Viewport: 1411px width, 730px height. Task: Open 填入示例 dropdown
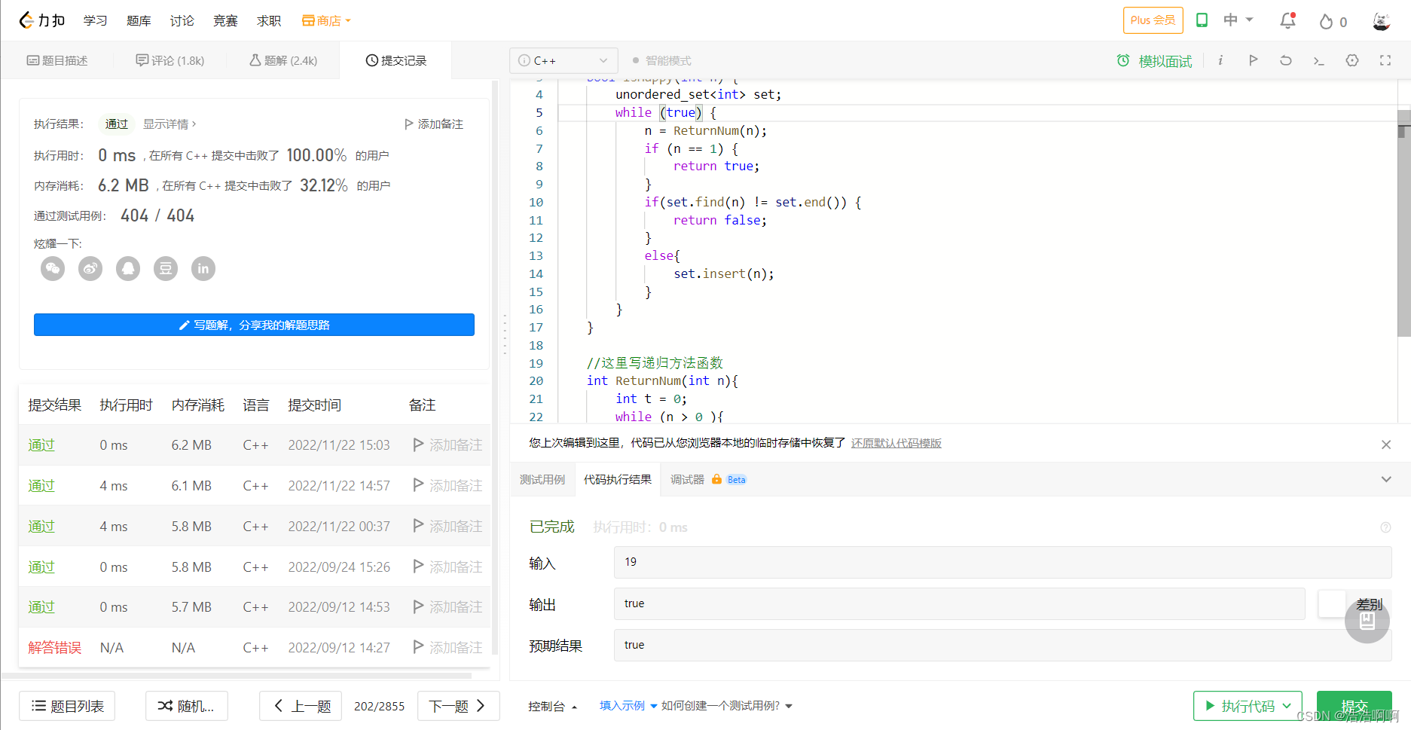pyautogui.click(x=628, y=706)
